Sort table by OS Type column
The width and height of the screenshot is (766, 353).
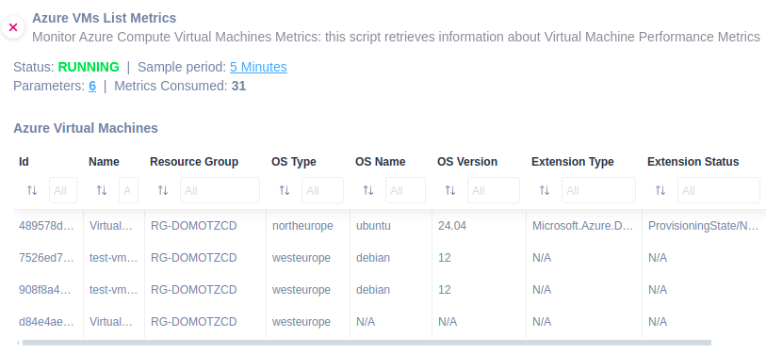click(285, 190)
